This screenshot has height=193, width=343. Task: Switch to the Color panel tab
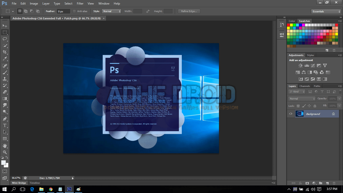[x=292, y=21]
